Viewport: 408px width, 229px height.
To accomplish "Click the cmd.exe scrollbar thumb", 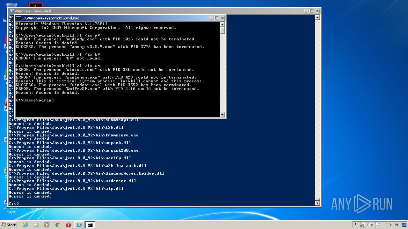I will coord(222,30).
